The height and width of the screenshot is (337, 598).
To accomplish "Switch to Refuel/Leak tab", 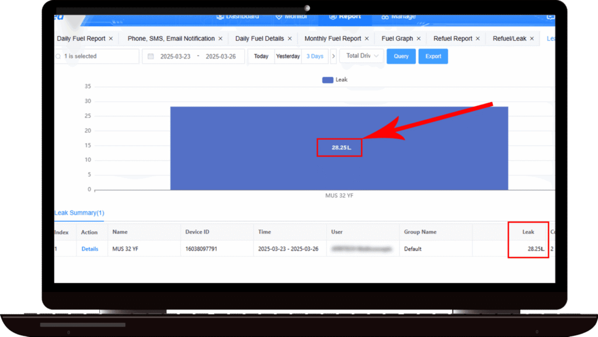I will (x=509, y=39).
